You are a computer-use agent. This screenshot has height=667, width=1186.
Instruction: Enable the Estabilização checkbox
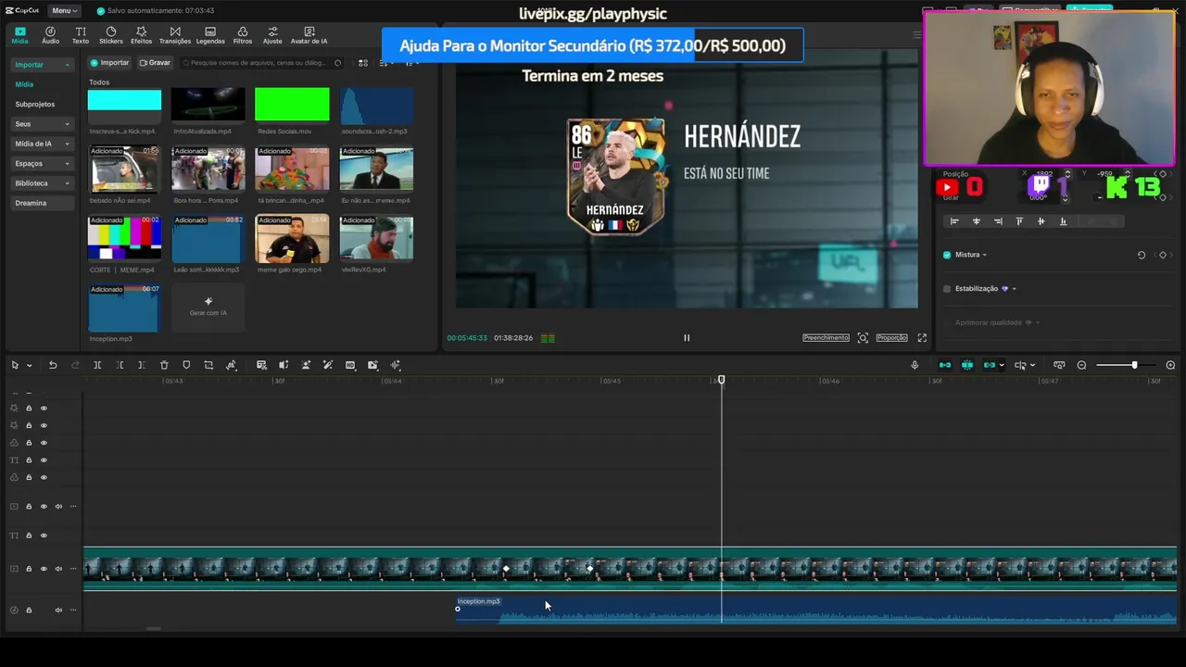coord(947,289)
